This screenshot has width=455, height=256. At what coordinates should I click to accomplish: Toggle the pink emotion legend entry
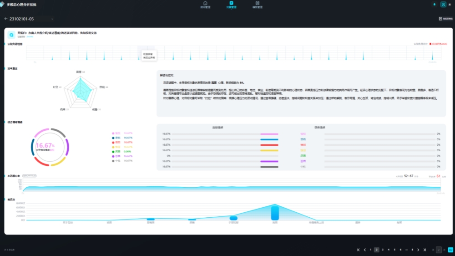click(122, 133)
